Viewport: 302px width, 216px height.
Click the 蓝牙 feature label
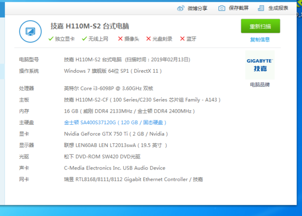[x=191, y=39]
